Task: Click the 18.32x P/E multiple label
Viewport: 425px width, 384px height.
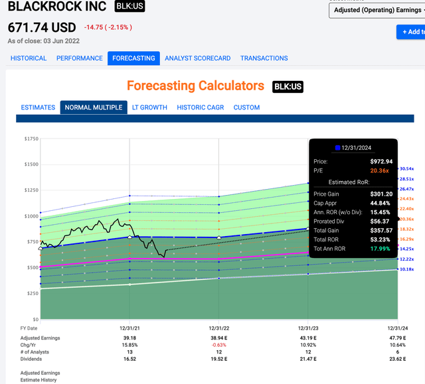Action: pyautogui.click(x=407, y=229)
